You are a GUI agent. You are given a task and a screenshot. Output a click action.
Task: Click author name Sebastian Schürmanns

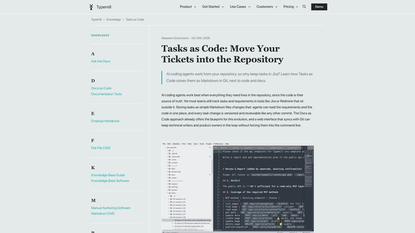[175, 38]
